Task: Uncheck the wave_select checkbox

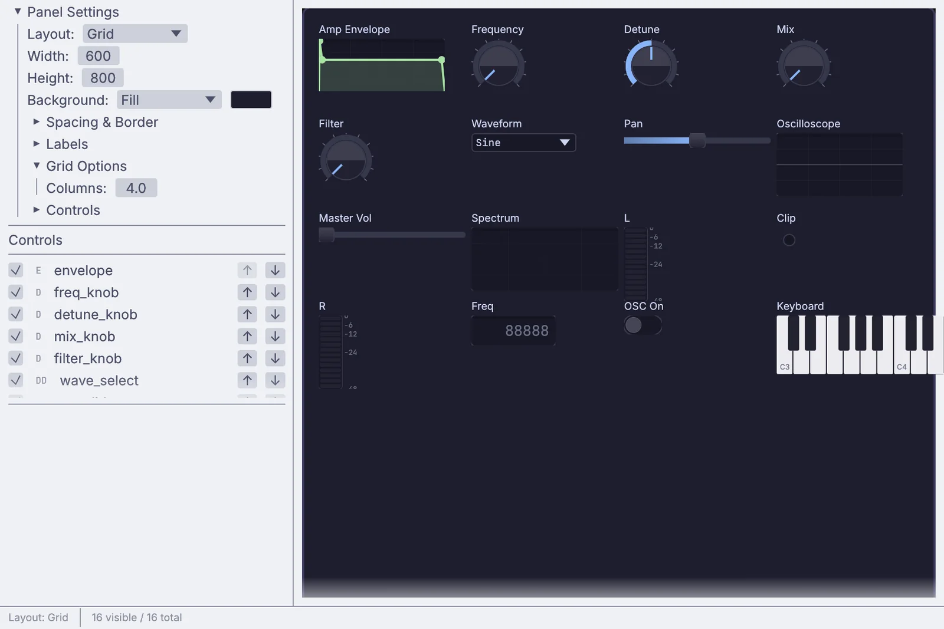Action: pyautogui.click(x=16, y=380)
